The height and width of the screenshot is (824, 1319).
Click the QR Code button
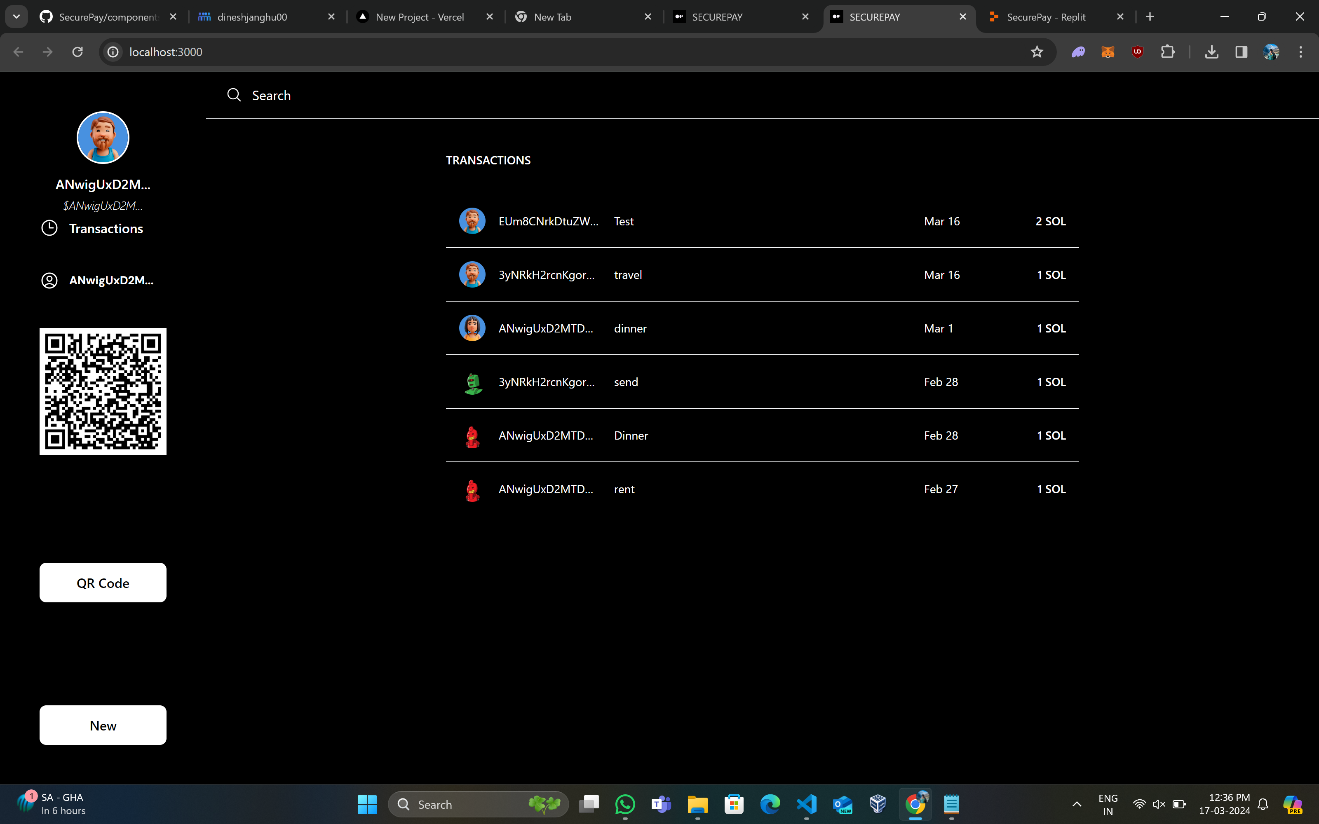pos(103,583)
